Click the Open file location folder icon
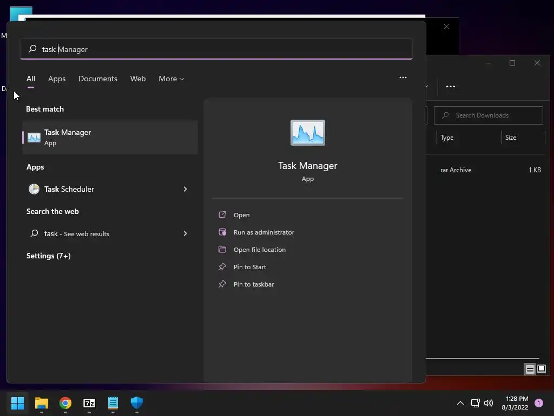The height and width of the screenshot is (416, 554). (x=222, y=249)
